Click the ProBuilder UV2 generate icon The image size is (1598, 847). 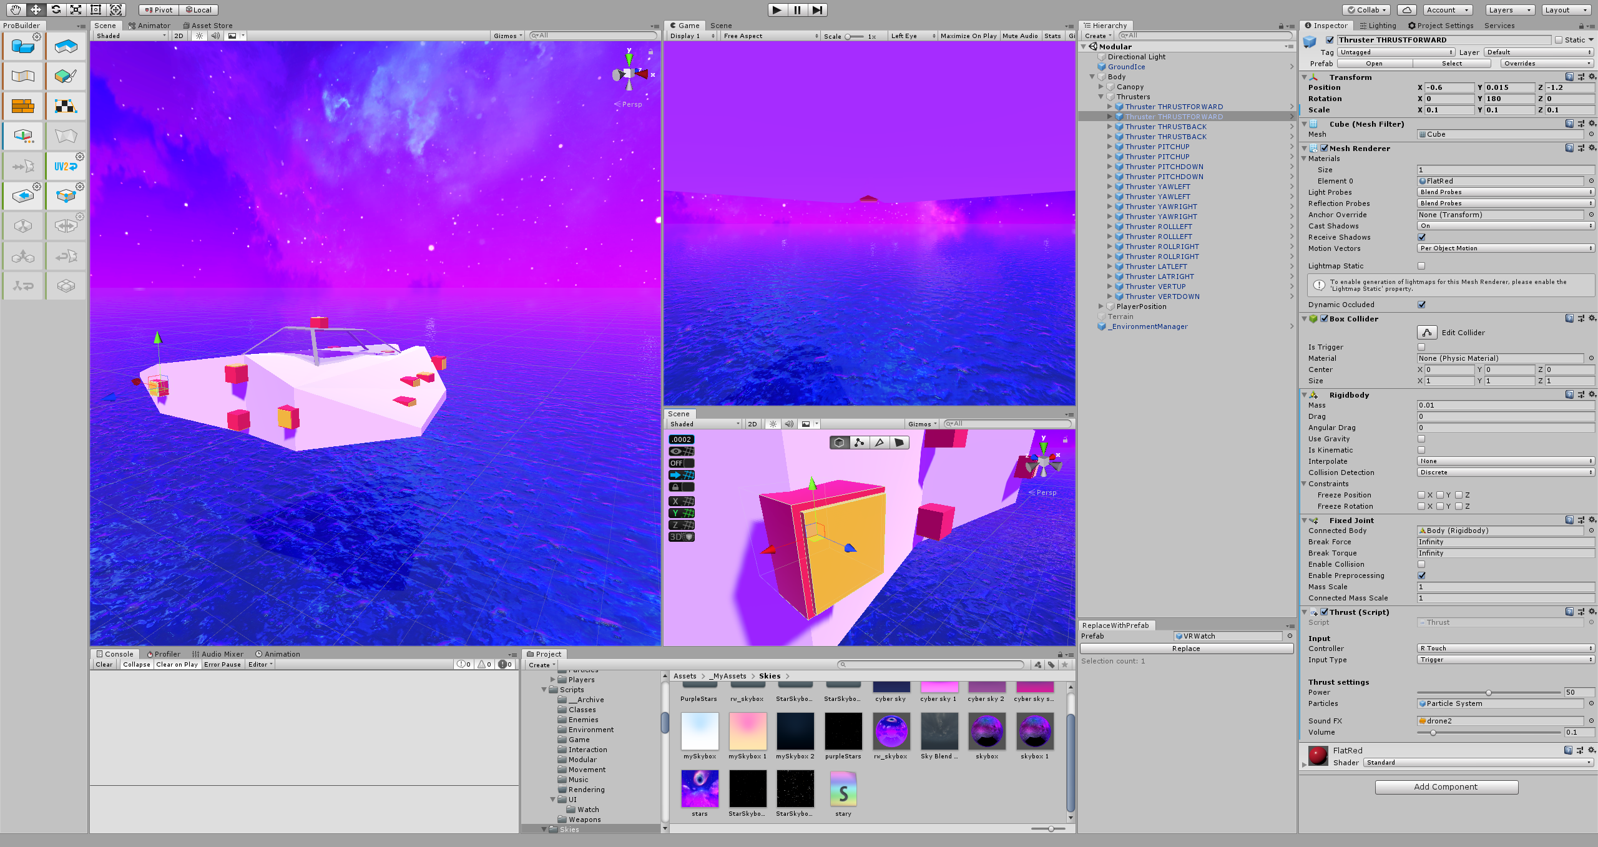(x=66, y=167)
